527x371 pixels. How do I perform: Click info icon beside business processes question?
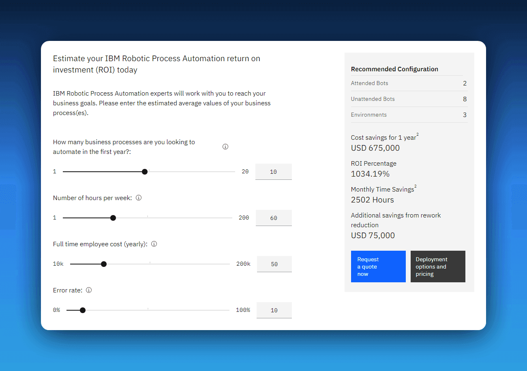pyautogui.click(x=225, y=147)
